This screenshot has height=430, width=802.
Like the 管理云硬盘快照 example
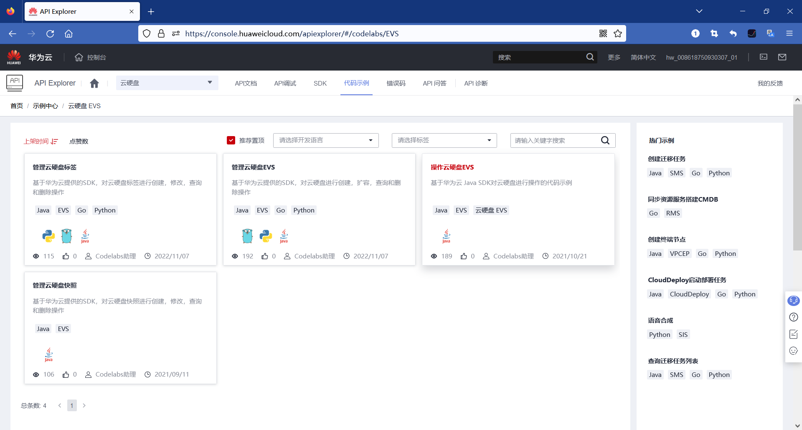(x=66, y=374)
